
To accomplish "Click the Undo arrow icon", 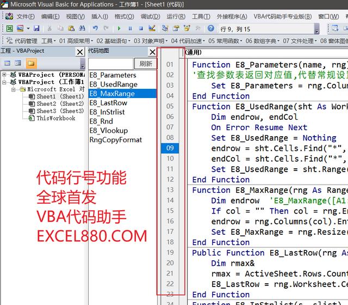I will (x=95, y=28).
